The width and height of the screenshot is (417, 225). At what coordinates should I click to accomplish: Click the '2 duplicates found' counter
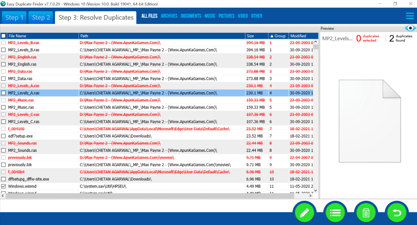pos(401,38)
